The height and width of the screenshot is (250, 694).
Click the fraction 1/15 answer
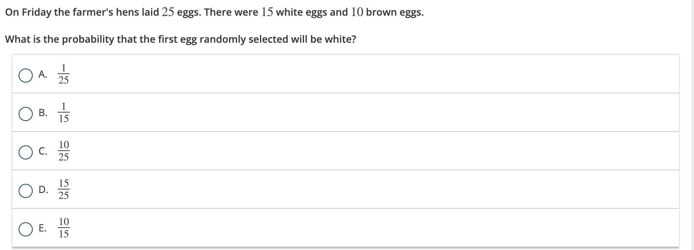tap(63, 113)
